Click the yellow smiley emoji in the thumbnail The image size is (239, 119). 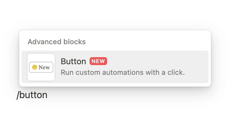coord(34,67)
